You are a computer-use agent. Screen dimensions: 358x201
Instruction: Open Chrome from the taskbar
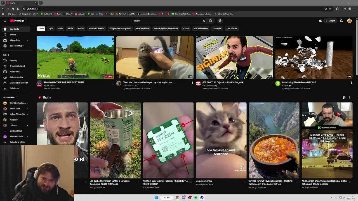click(177, 198)
